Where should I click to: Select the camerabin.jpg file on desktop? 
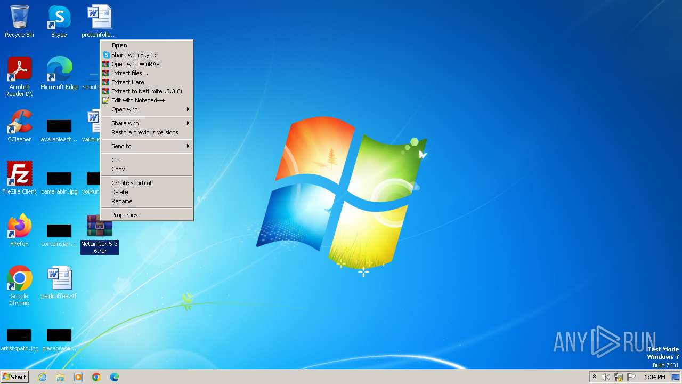tap(59, 182)
